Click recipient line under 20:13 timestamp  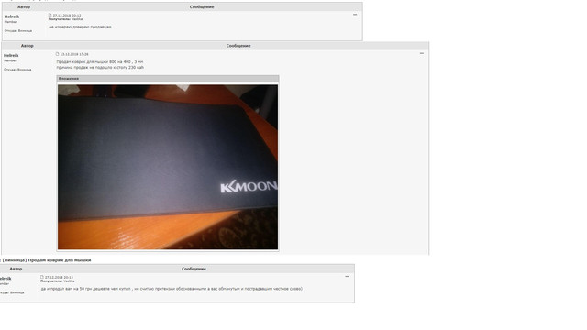pyautogui.click(x=58, y=281)
